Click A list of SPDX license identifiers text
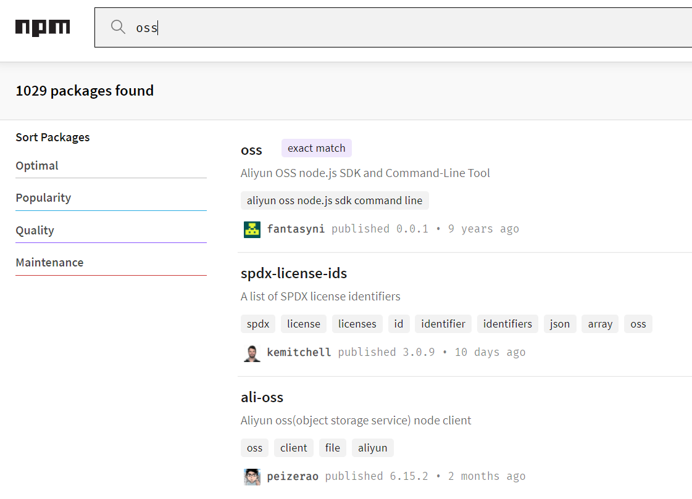Screen dimensions: 692x499 (320, 296)
